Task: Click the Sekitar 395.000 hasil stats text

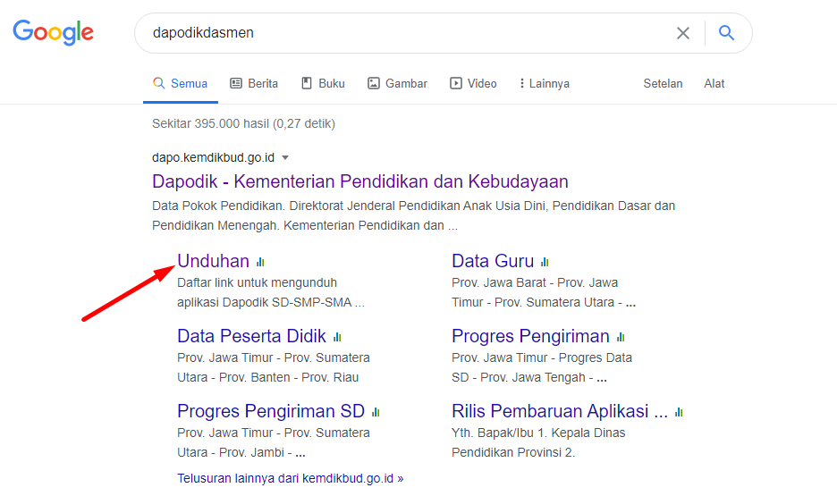Action: click(243, 123)
